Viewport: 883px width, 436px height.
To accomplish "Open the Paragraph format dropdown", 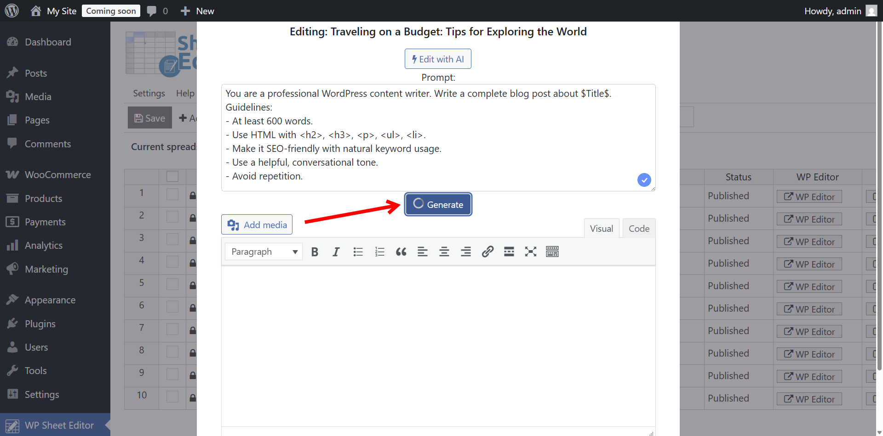I will [264, 252].
